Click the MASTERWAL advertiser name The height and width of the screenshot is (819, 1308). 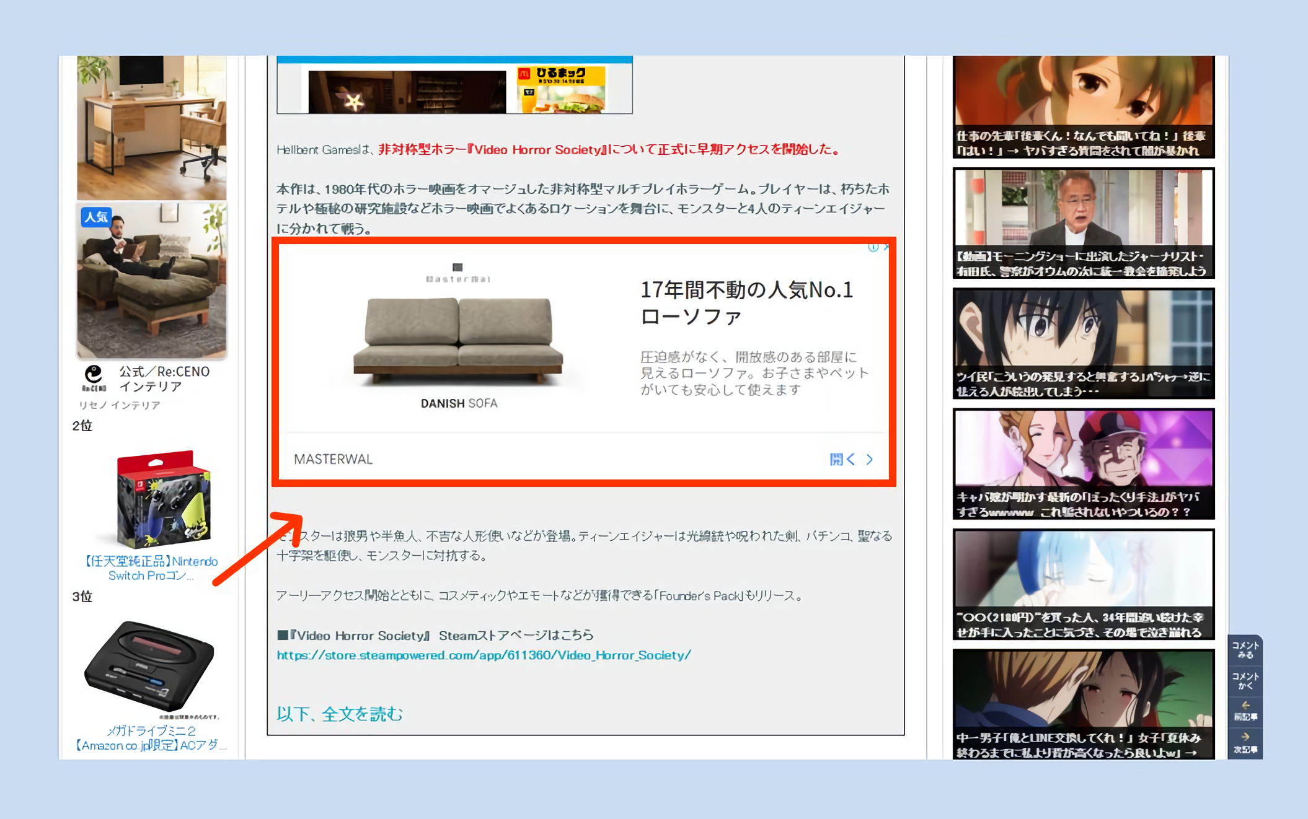pyautogui.click(x=334, y=459)
